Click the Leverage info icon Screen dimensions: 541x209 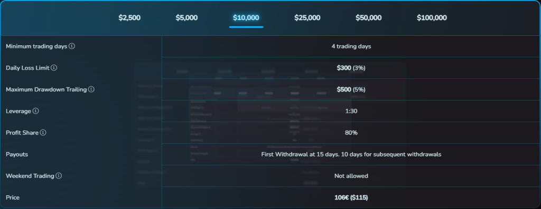click(x=35, y=111)
